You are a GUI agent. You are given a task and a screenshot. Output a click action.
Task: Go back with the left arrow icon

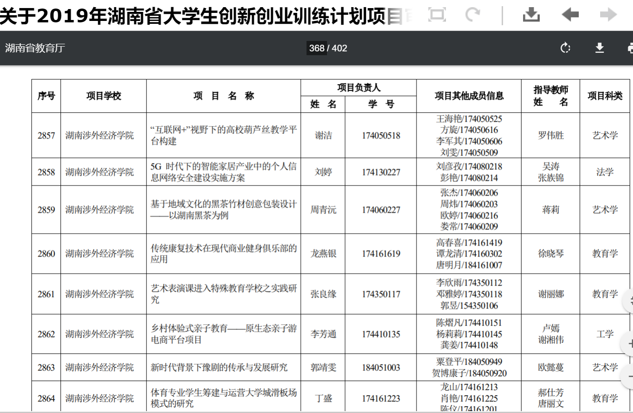click(x=570, y=15)
